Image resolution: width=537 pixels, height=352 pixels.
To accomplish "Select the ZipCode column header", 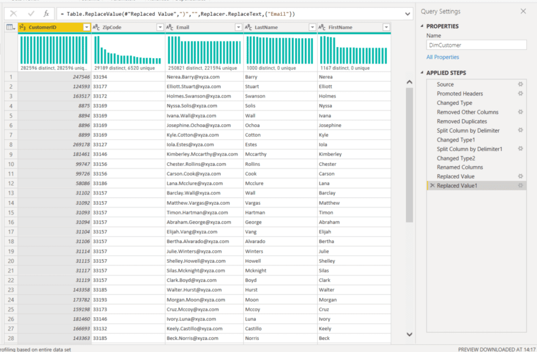I will click(x=128, y=27).
